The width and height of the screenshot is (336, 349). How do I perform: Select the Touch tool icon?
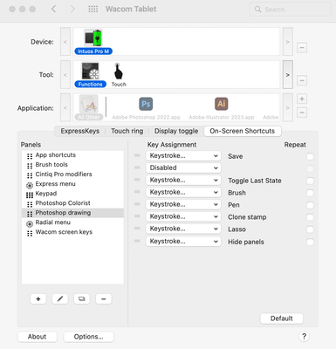(x=118, y=72)
